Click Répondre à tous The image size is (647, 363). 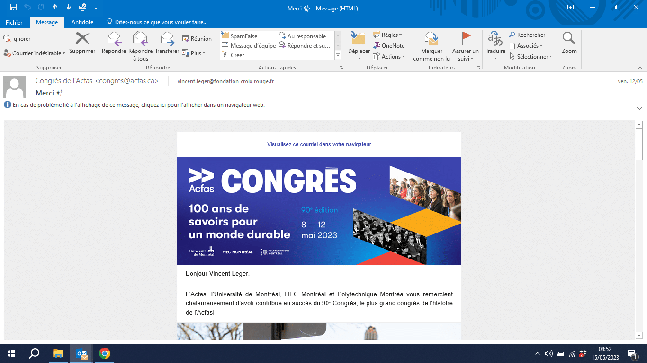pyautogui.click(x=141, y=46)
